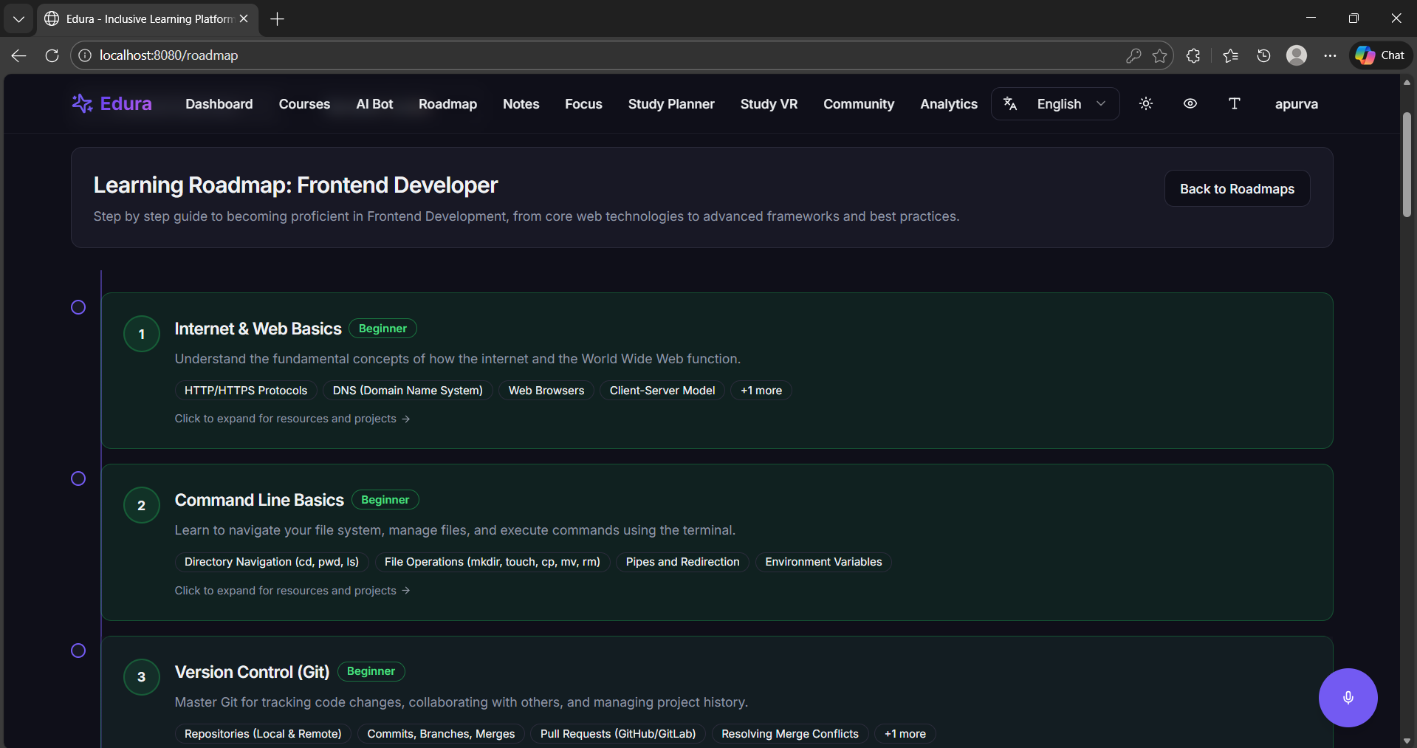This screenshot has width=1417, height=748.
Task: Click the Back to Roadmaps button
Action: pyautogui.click(x=1238, y=188)
